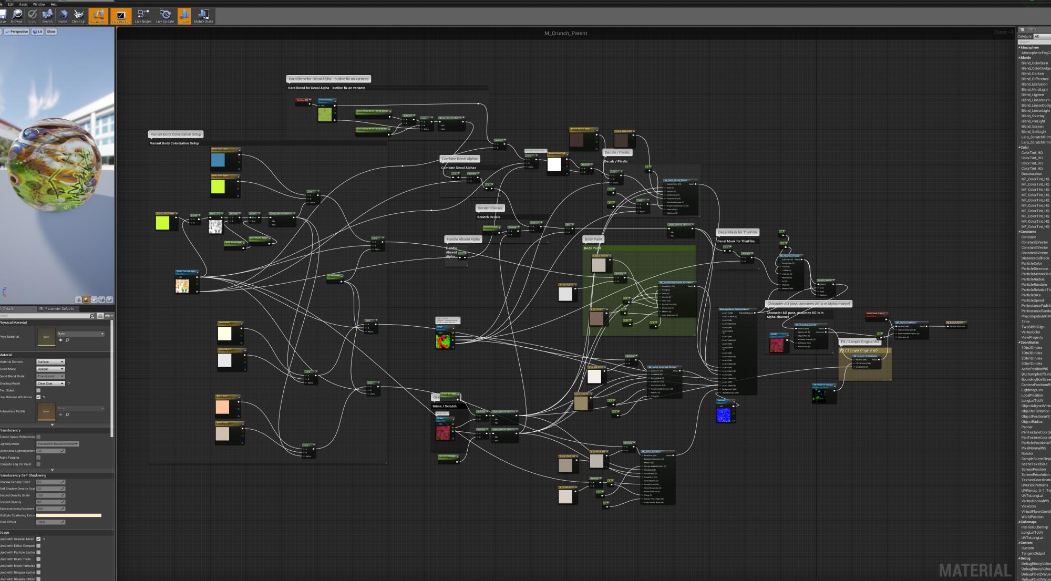Click the Details search magnifier icon
The width and height of the screenshot is (1051, 581).
pyautogui.click(x=91, y=316)
